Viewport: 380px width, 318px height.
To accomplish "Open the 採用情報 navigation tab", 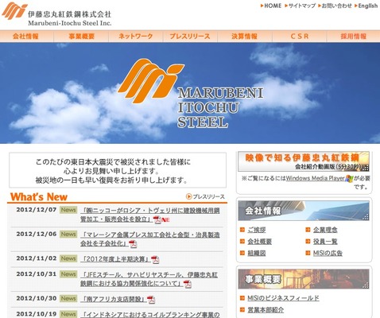I will [354, 37].
